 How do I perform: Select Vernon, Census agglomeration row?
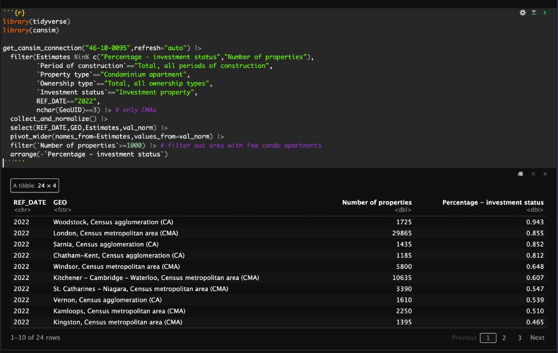pos(278,300)
